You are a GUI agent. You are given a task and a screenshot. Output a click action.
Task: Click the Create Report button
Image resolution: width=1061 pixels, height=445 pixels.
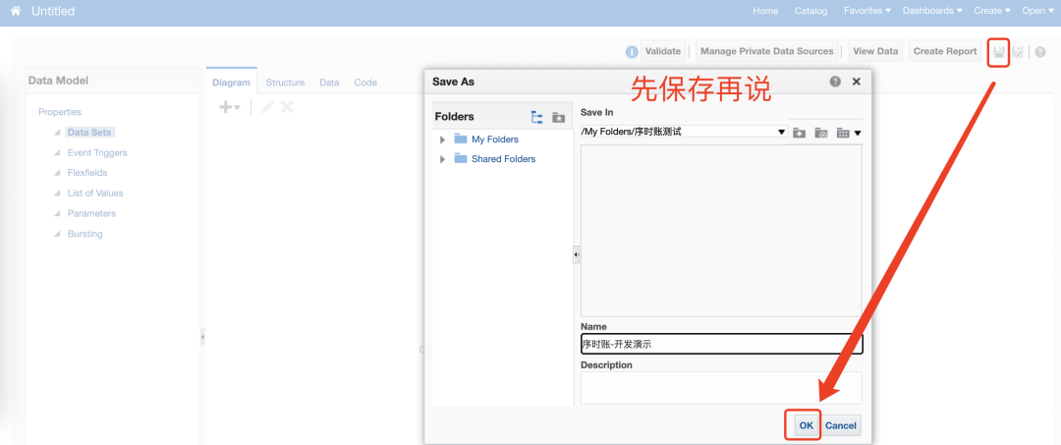pyautogui.click(x=945, y=51)
